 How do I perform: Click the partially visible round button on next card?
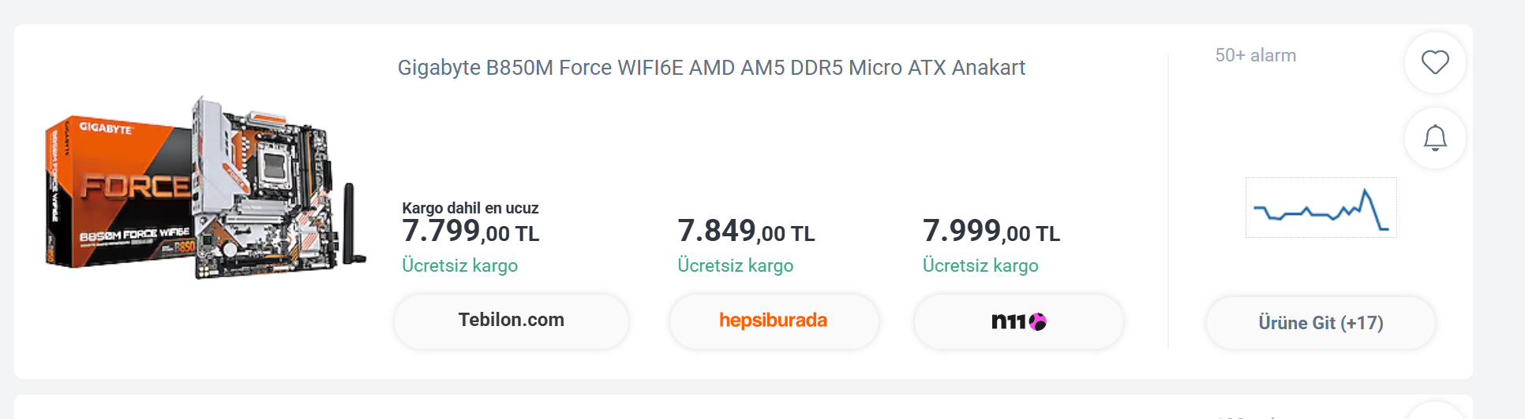point(1435,410)
